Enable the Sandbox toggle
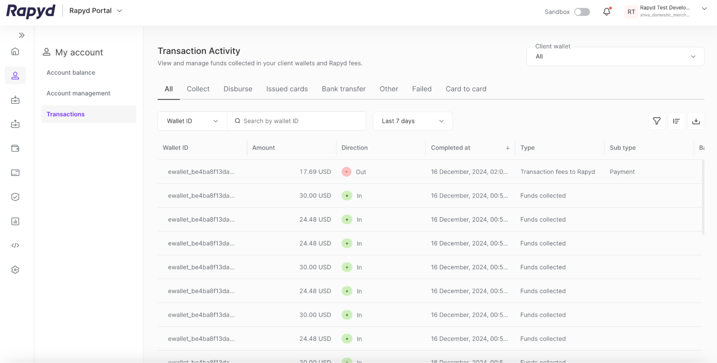Image resolution: width=717 pixels, height=363 pixels. [x=582, y=12]
